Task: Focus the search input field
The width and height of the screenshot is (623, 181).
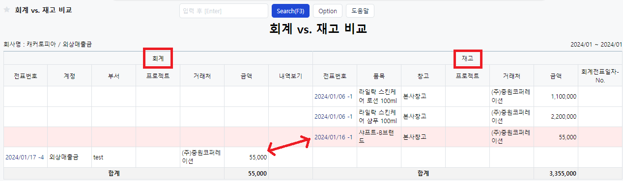Action: (x=224, y=11)
